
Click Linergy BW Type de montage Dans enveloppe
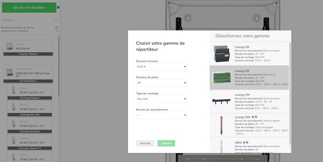[254, 127]
